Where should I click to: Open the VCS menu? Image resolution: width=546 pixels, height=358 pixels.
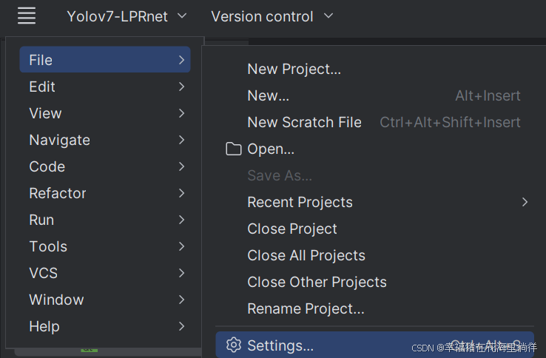pyautogui.click(x=43, y=273)
